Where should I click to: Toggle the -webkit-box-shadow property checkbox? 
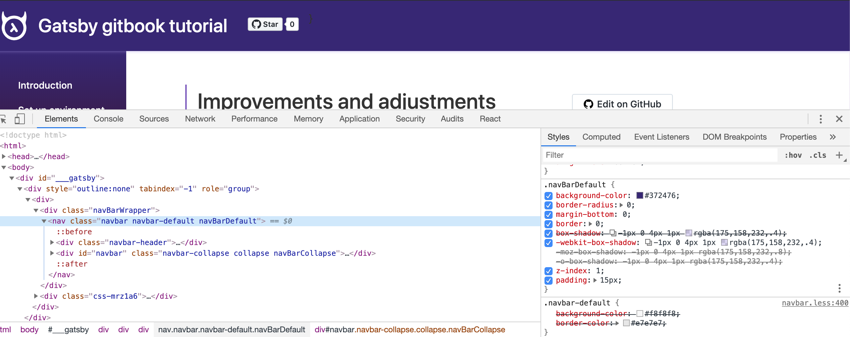549,243
